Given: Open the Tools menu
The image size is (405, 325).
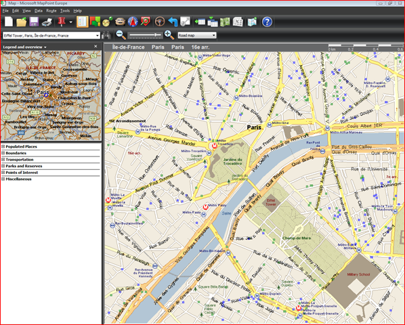Looking at the screenshot, I should tap(65, 11).
